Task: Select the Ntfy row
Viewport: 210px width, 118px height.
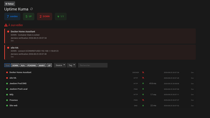Action: point(100,95)
